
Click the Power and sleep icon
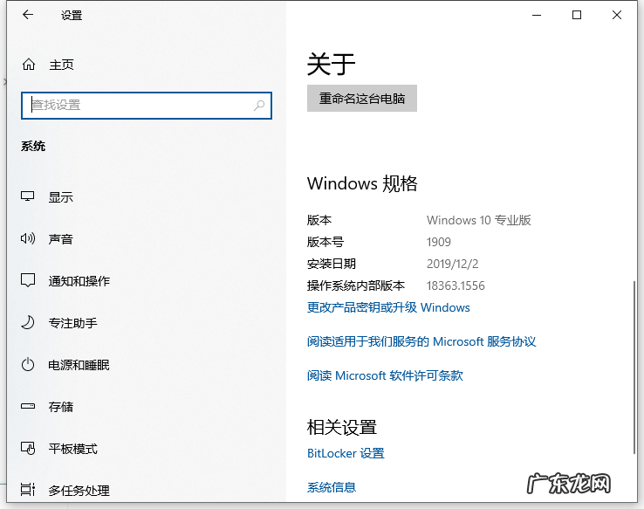[x=28, y=364]
